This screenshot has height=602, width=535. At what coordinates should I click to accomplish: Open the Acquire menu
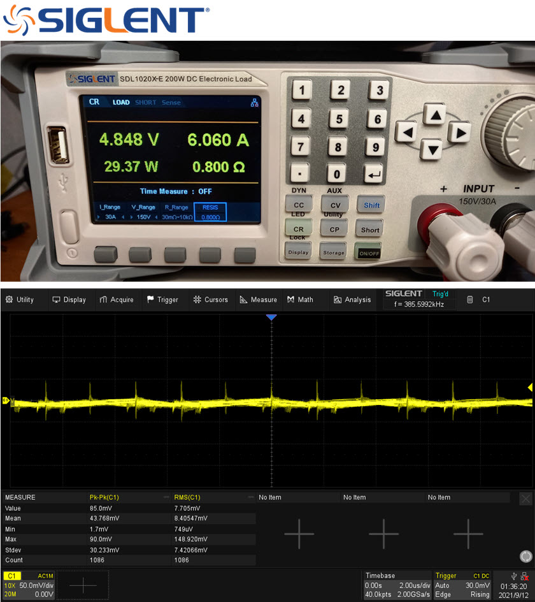tap(116, 300)
